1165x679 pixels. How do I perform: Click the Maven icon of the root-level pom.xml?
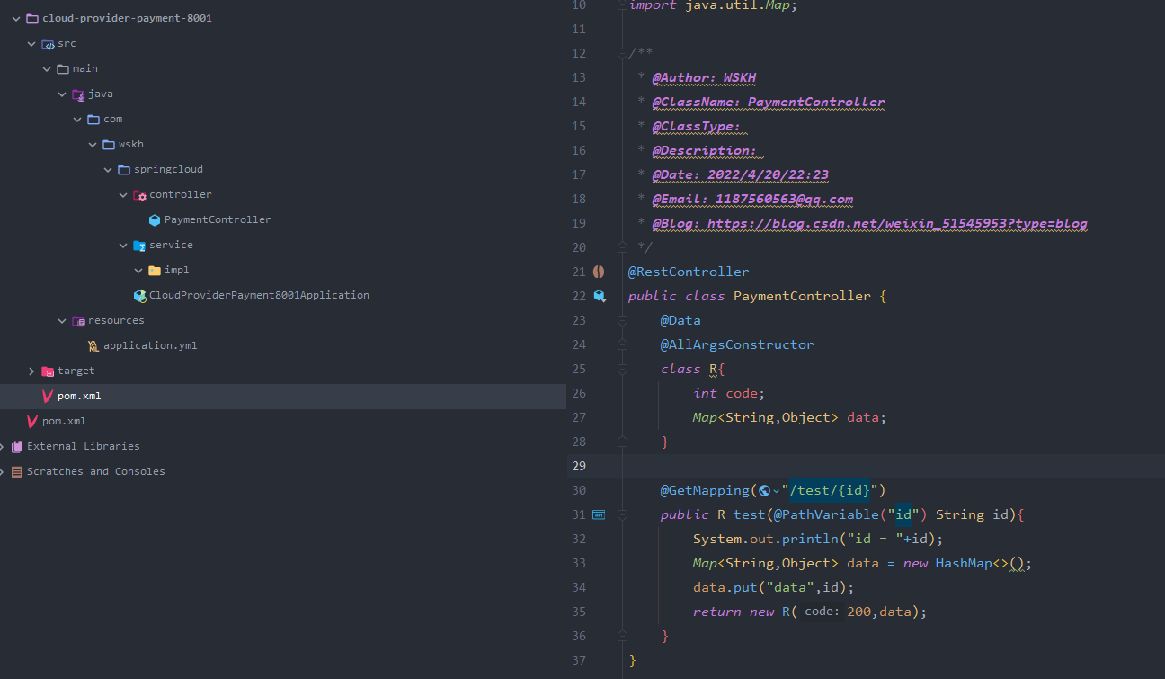click(32, 421)
